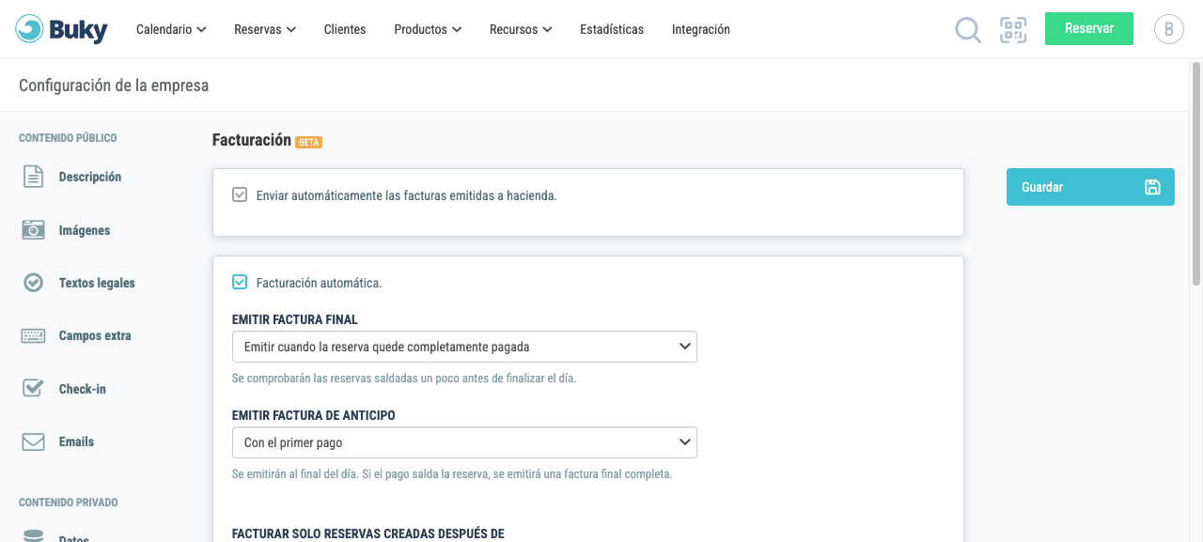Click the Textos legales checkmark icon
1203x542 pixels.
pos(34,283)
